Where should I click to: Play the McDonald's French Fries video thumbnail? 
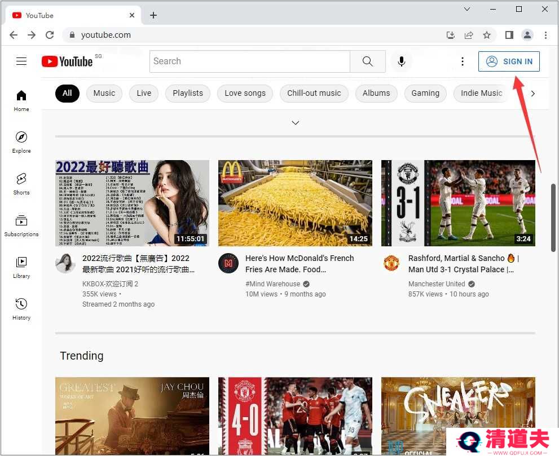[295, 203]
